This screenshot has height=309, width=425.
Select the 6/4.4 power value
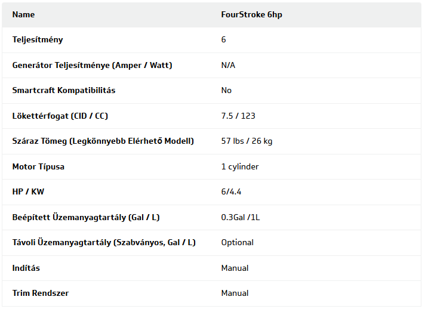[231, 192]
